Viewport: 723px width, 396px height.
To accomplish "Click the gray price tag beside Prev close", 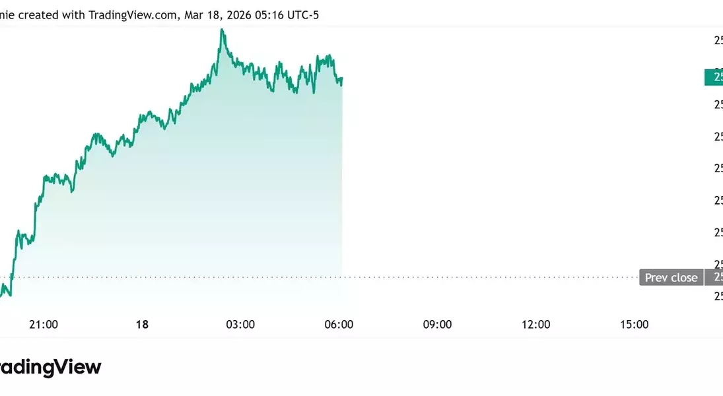I will point(714,278).
